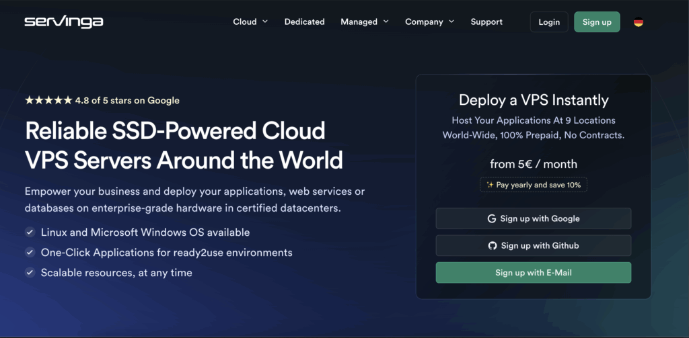Viewport: 689px width, 338px height.
Task: Open the Company dropdown menu
Action: coord(429,22)
